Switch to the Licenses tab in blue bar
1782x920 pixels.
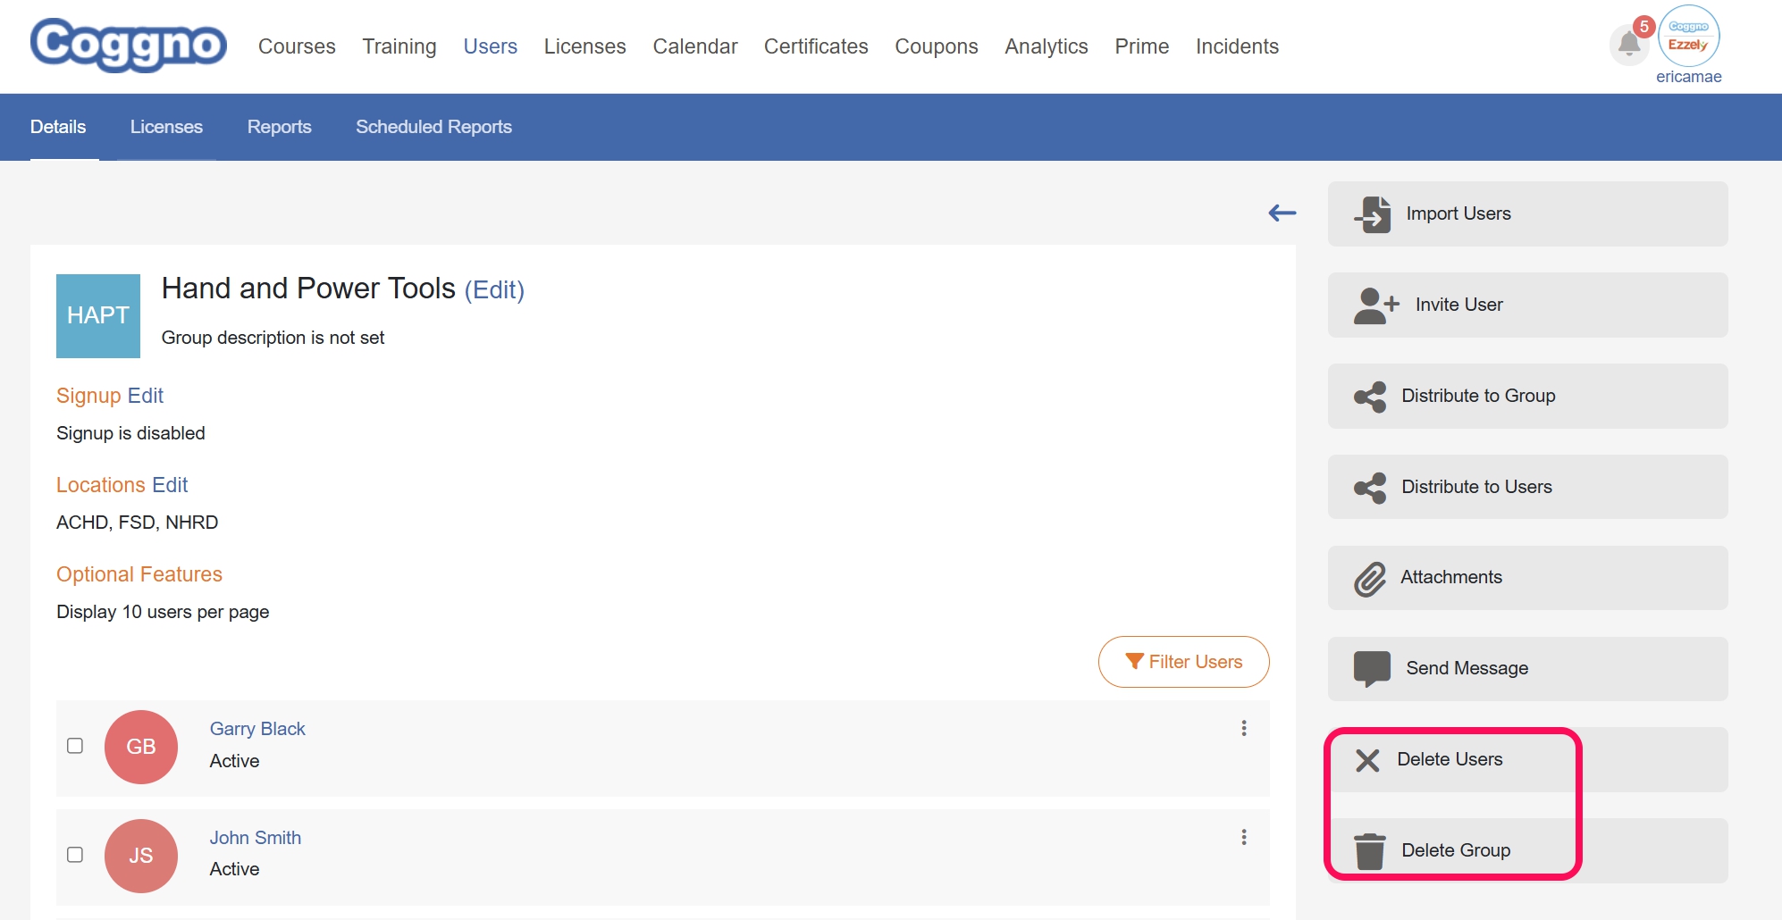(x=166, y=127)
